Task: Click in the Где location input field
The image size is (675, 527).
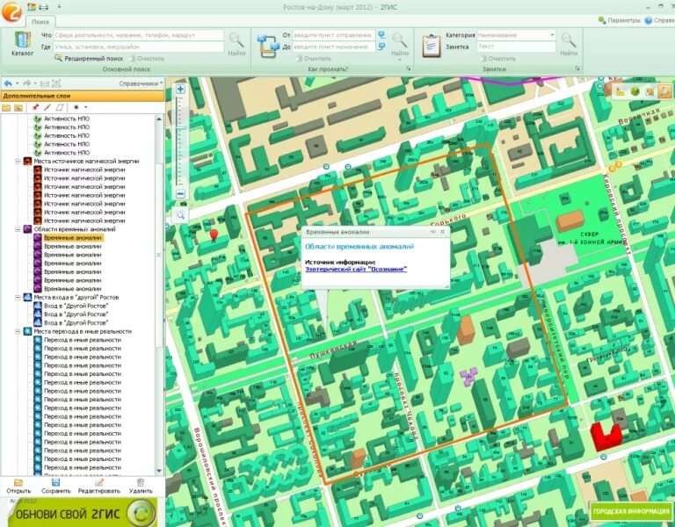Action: 138,47
